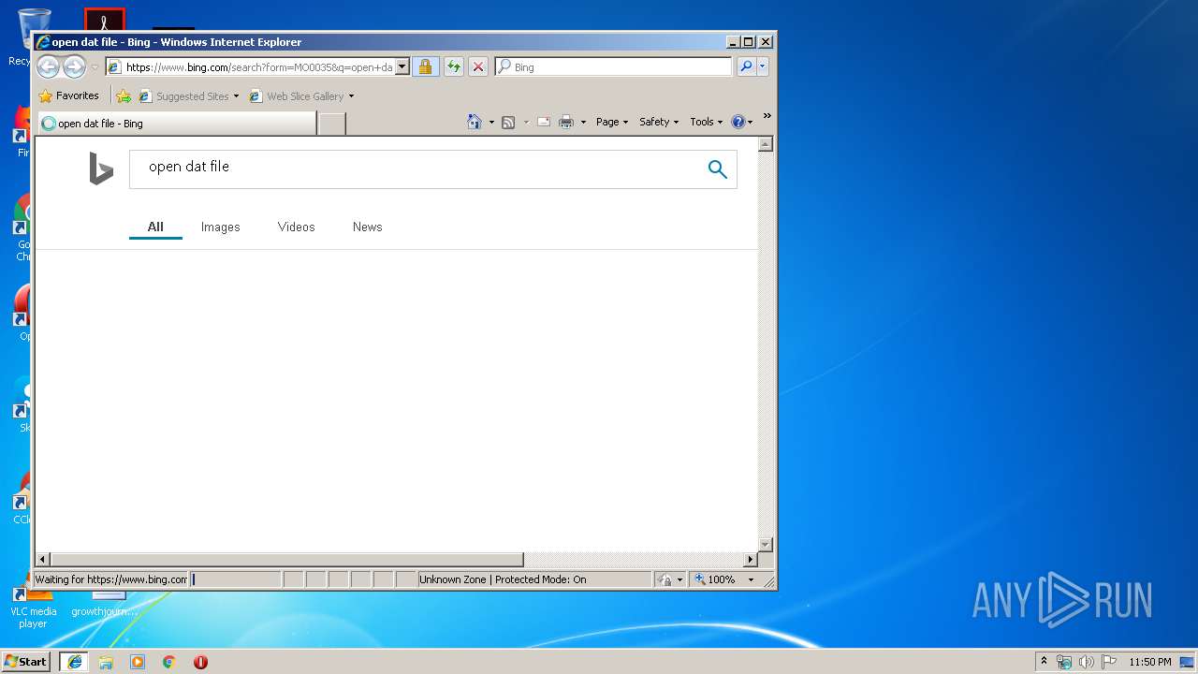Expand the Web Slice Gallery dropdown arrow
This screenshot has height=674, width=1198.
coord(351,96)
